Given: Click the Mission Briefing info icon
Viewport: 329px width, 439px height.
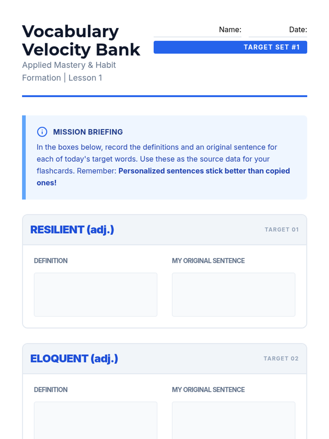Looking at the screenshot, I should [x=42, y=132].
